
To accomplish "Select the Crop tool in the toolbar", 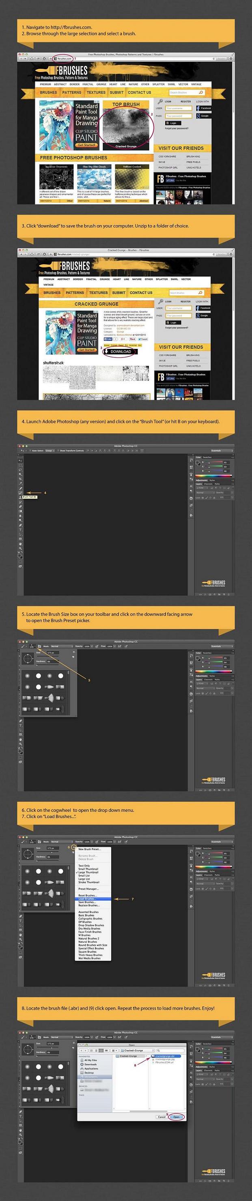I will coord(20,479).
